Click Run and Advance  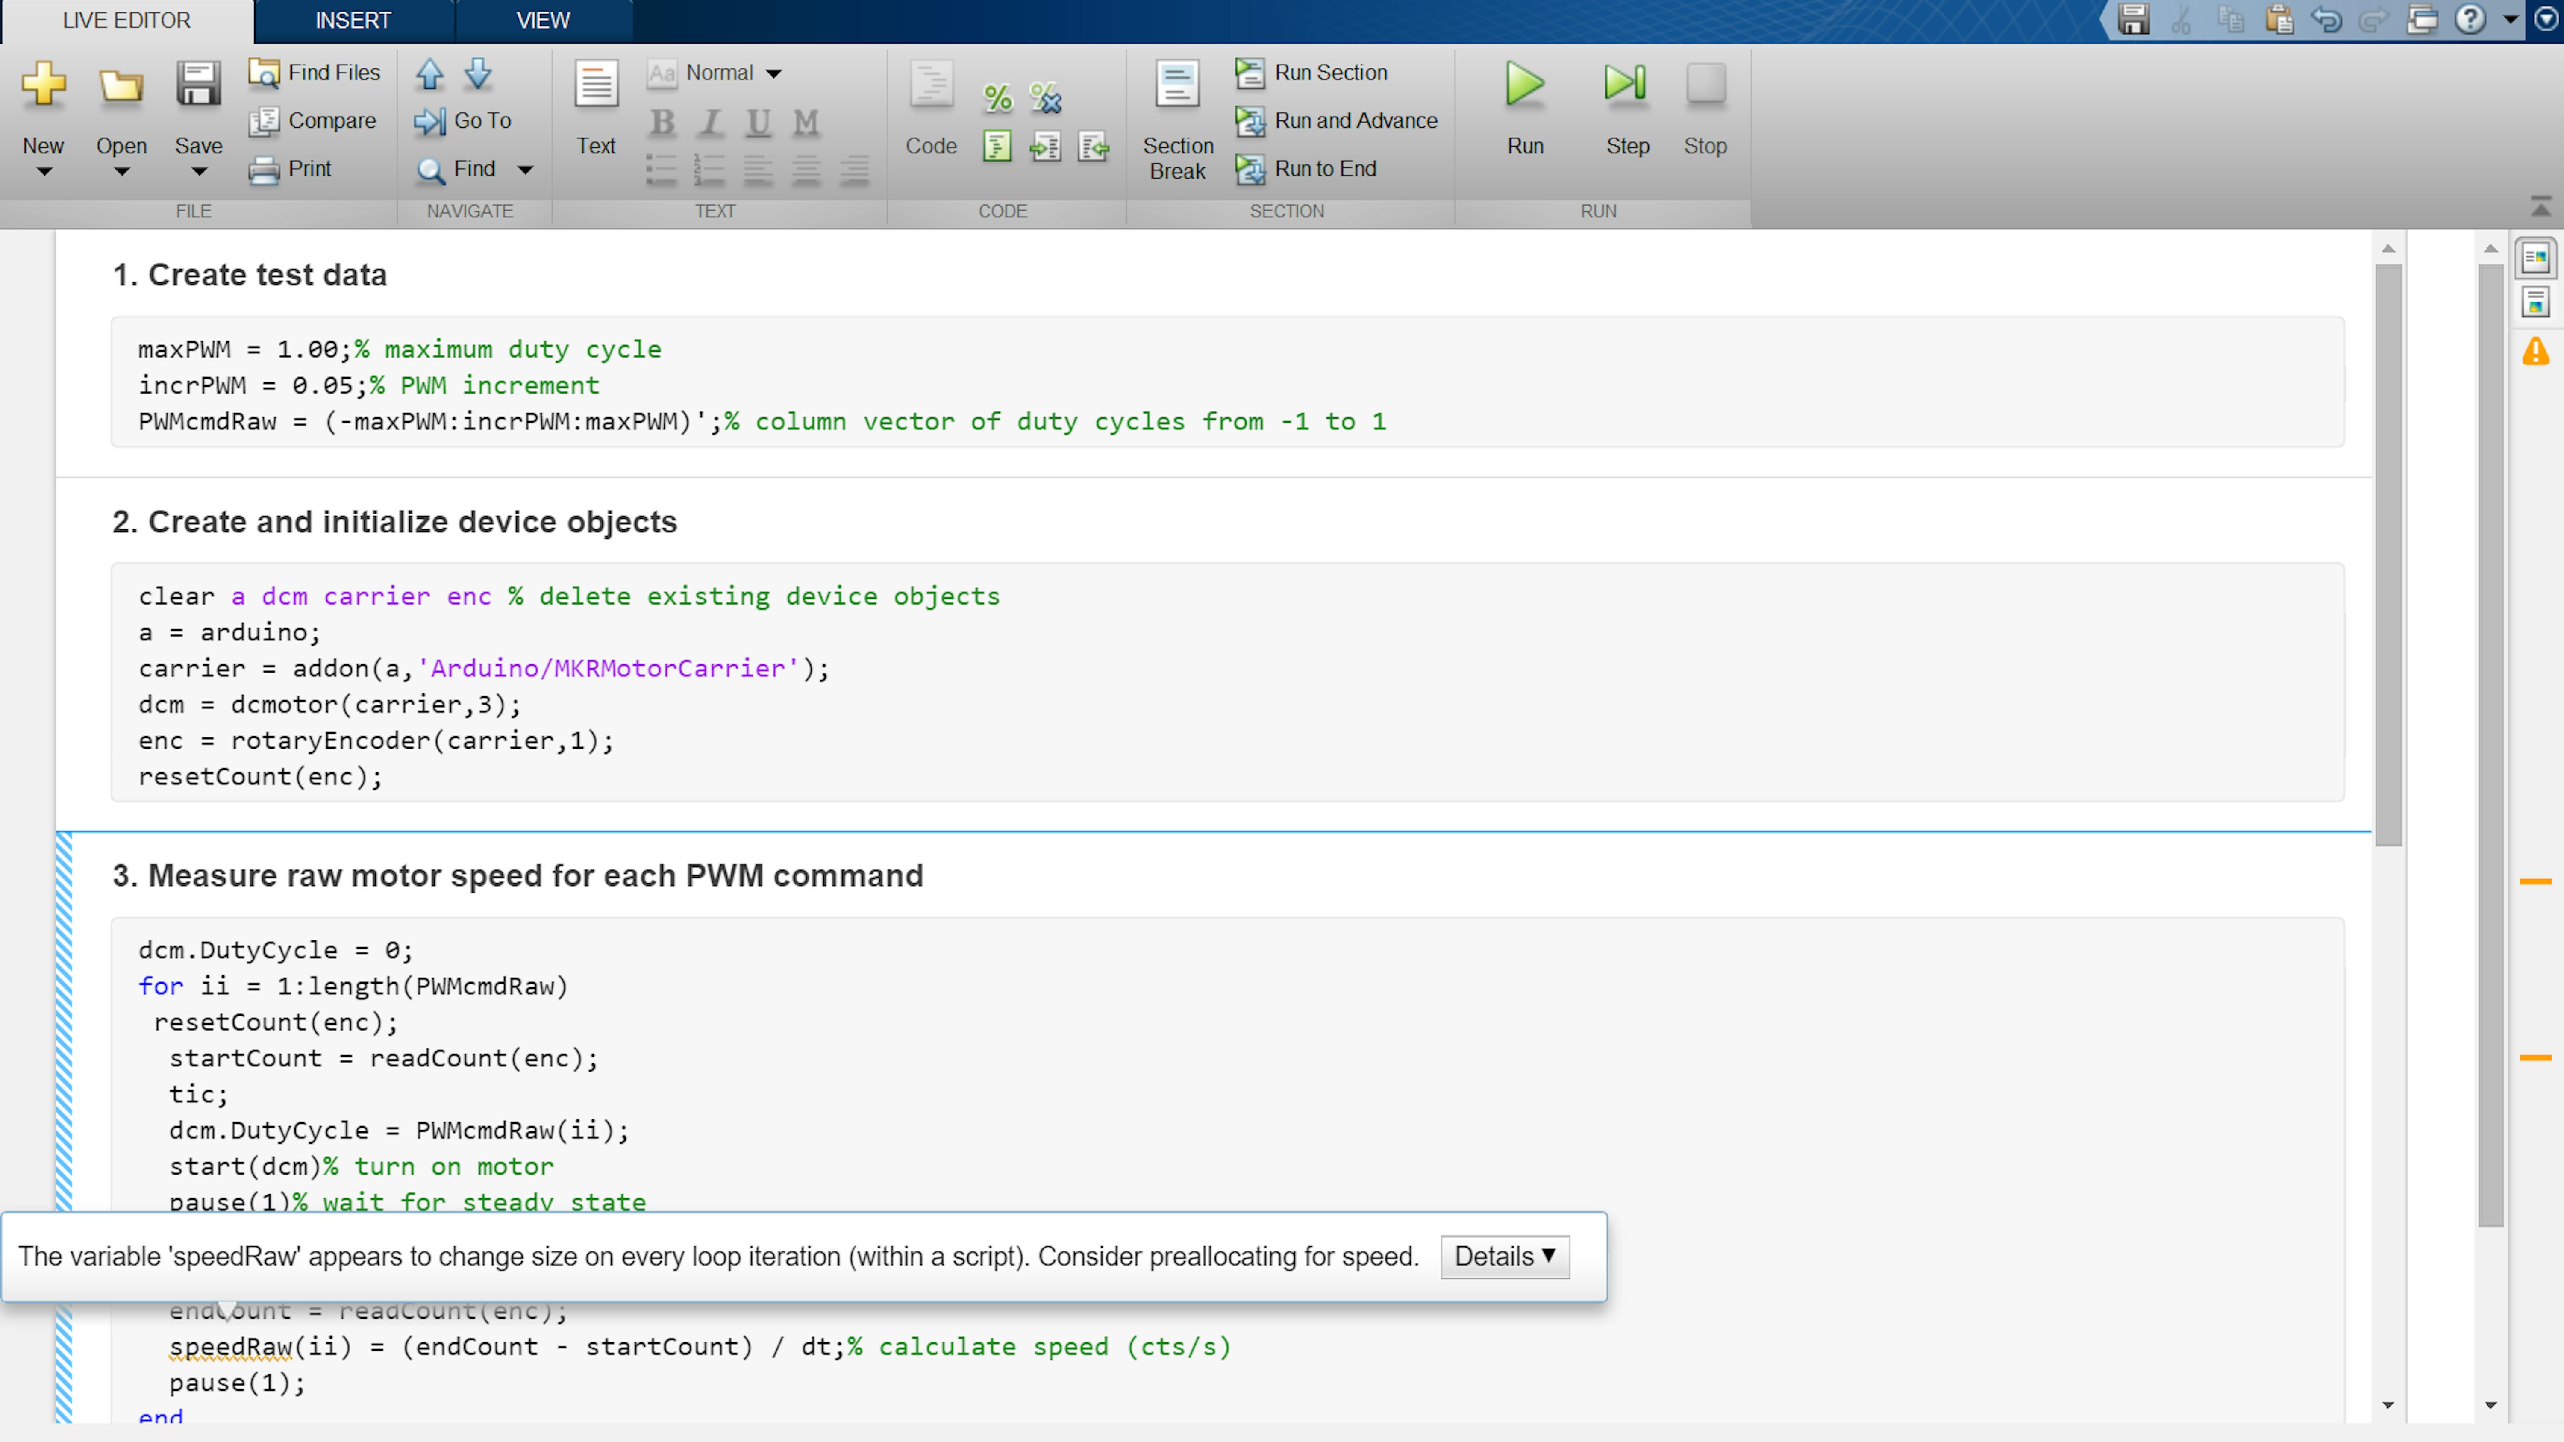pyautogui.click(x=1337, y=120)
